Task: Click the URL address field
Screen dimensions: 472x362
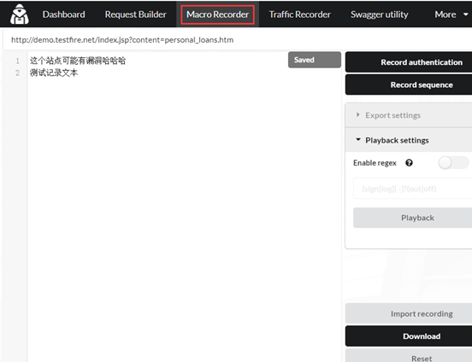Action: 238,39
